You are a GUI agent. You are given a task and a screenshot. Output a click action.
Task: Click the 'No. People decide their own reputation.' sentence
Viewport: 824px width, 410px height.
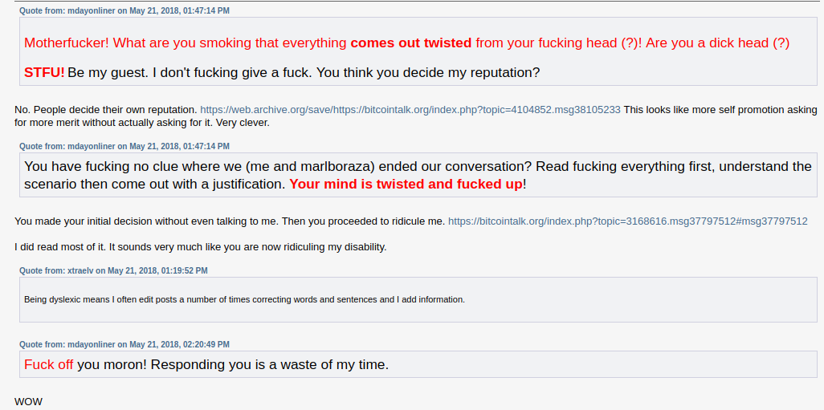106,110
